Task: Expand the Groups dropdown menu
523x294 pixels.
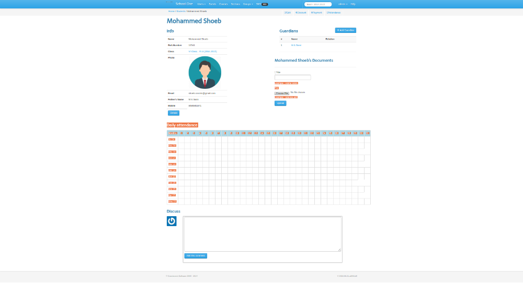Action: (248, 4)
